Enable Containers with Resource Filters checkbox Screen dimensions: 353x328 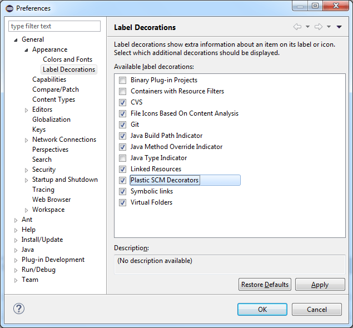click(122, 91)
